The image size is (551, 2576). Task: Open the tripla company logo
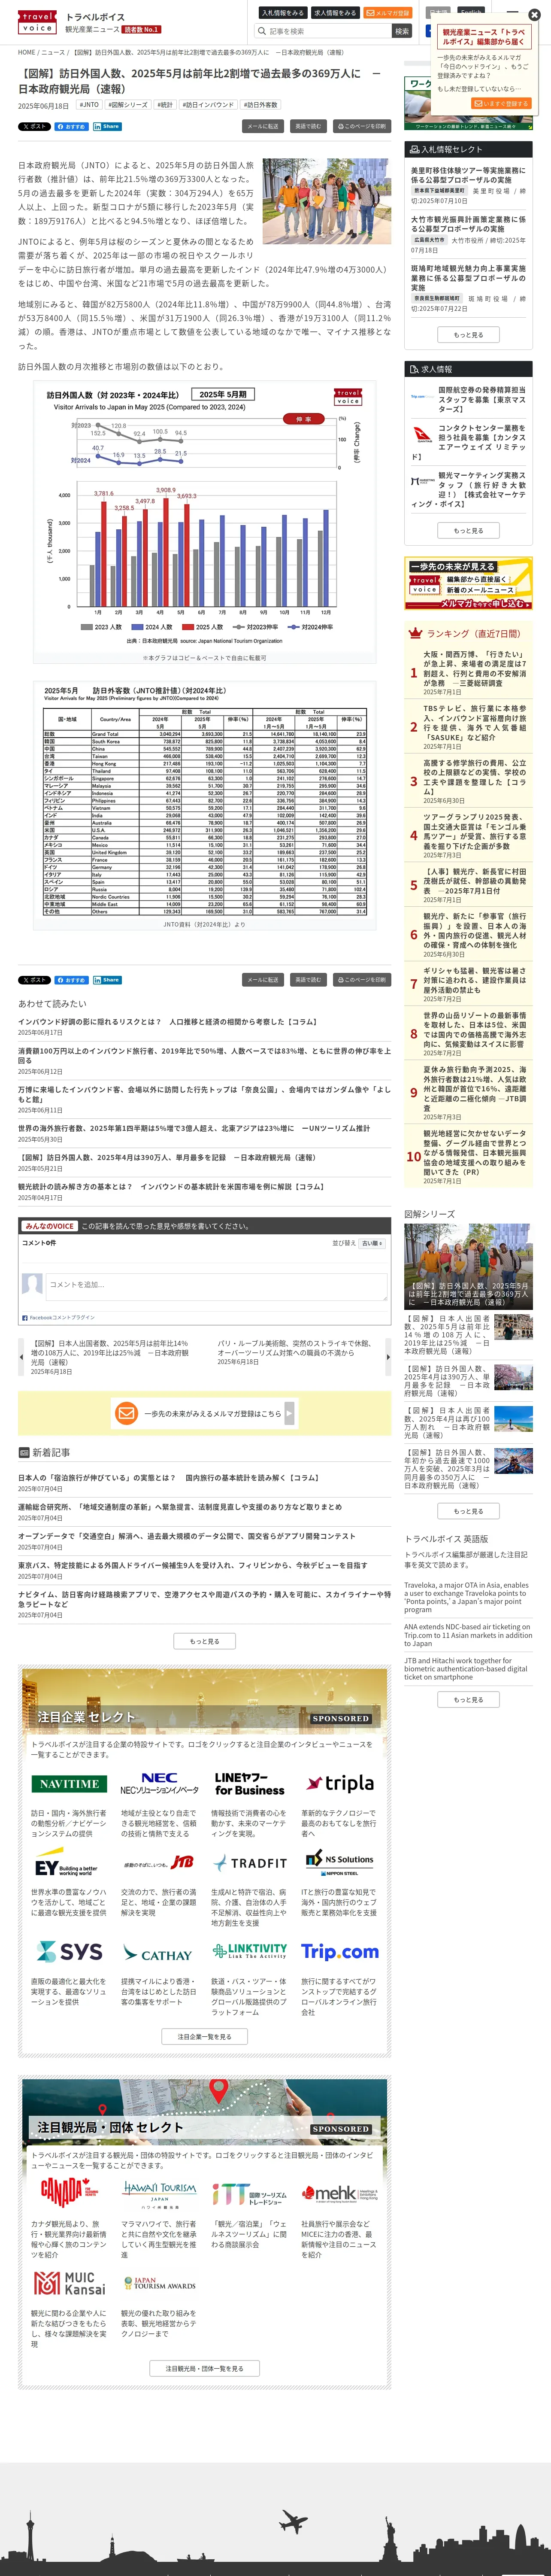340,1784
